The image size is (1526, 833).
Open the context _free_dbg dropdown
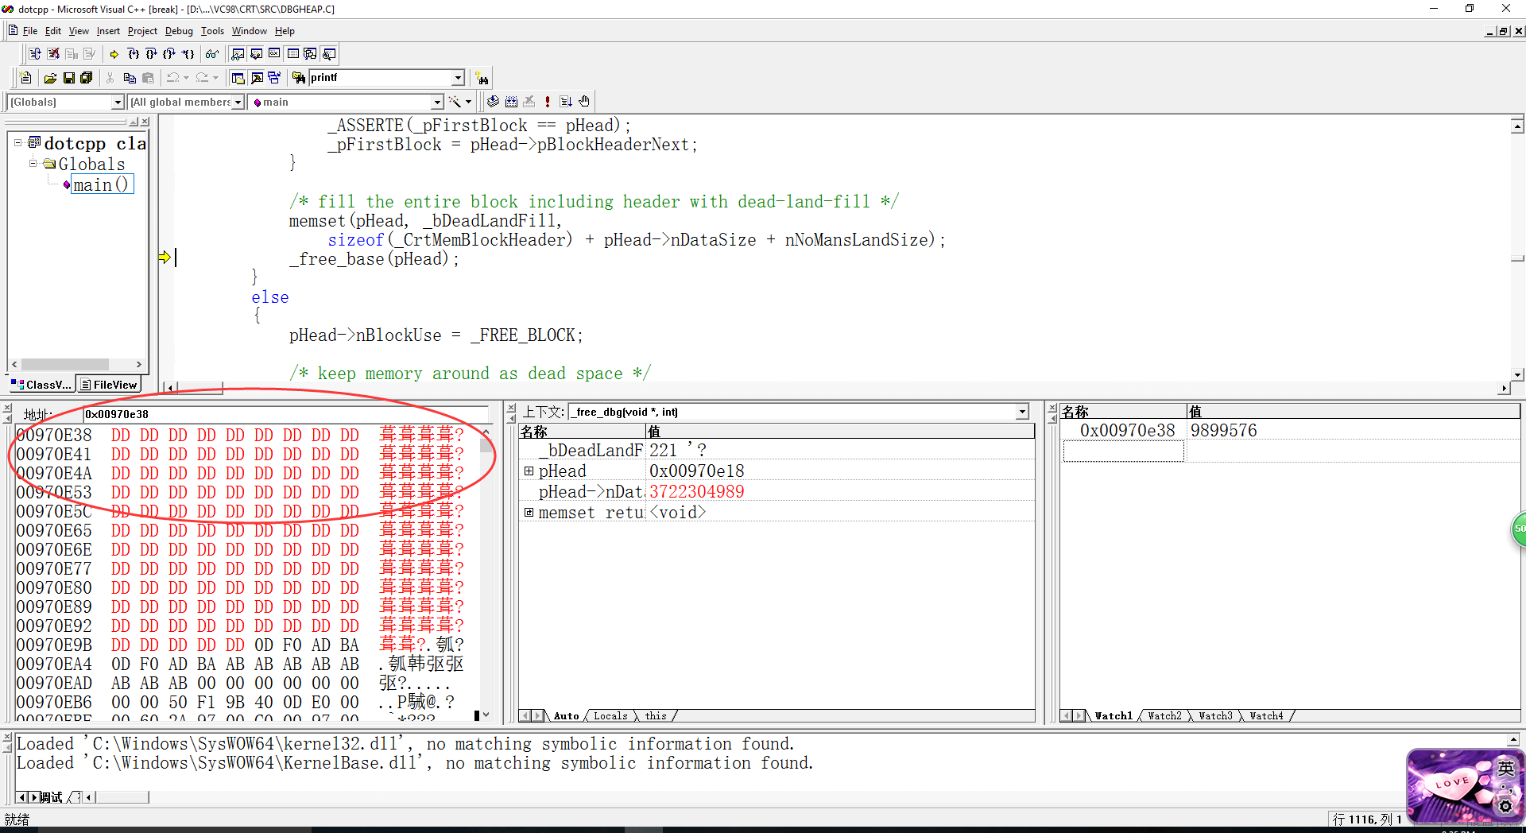click(x=1022, y=412)
